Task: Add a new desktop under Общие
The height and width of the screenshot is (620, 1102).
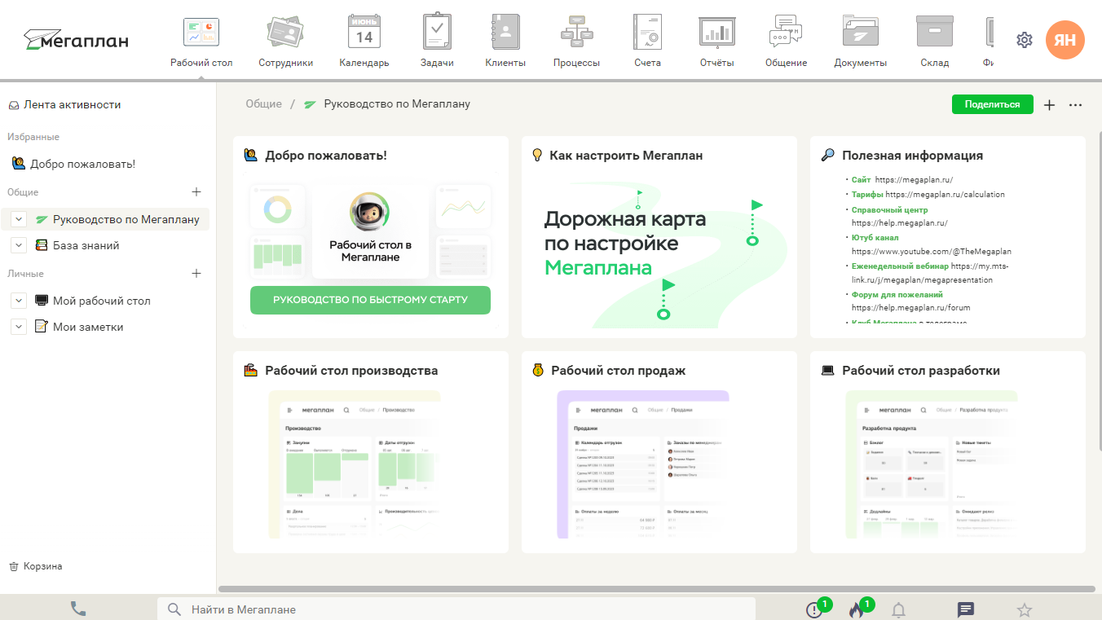Action: tap(196, 192)
